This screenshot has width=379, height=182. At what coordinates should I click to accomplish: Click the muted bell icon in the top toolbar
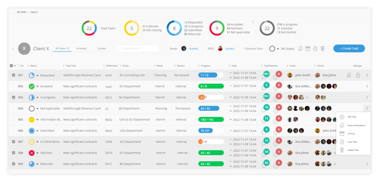click(300, 48)
